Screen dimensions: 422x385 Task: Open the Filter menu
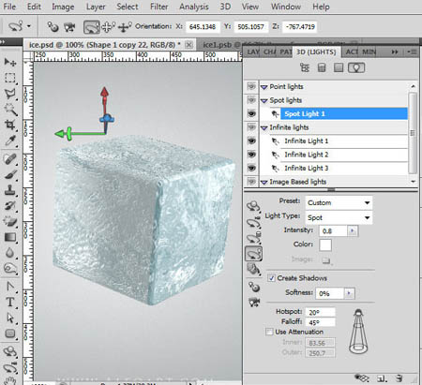point(158,7)
